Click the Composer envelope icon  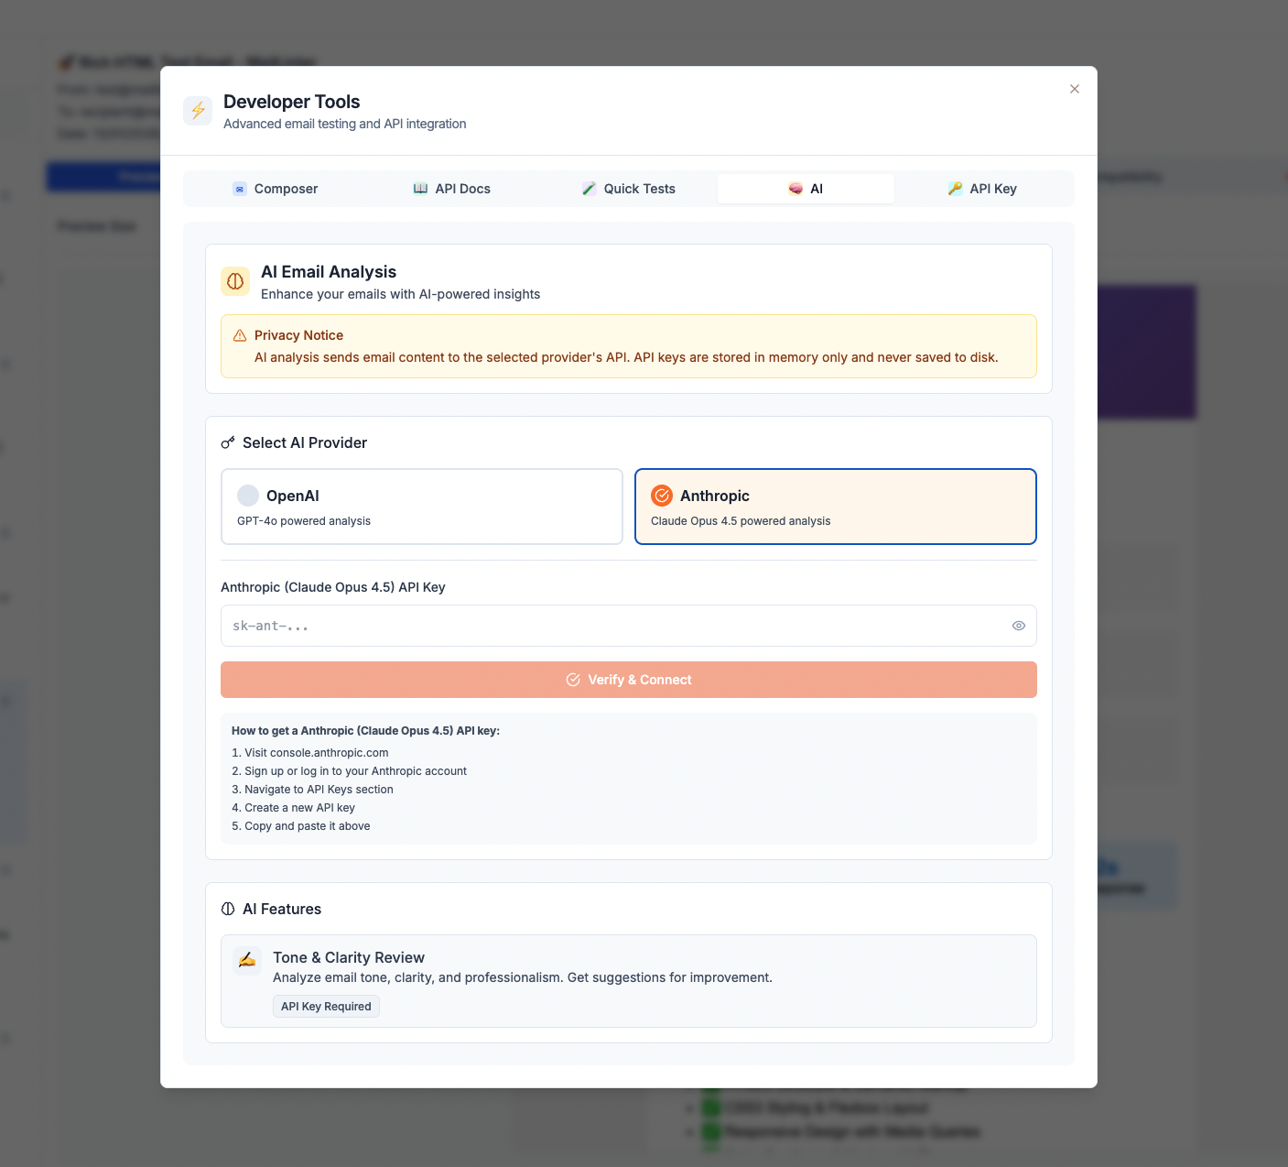pyautogui.click(x=240, y=189)
